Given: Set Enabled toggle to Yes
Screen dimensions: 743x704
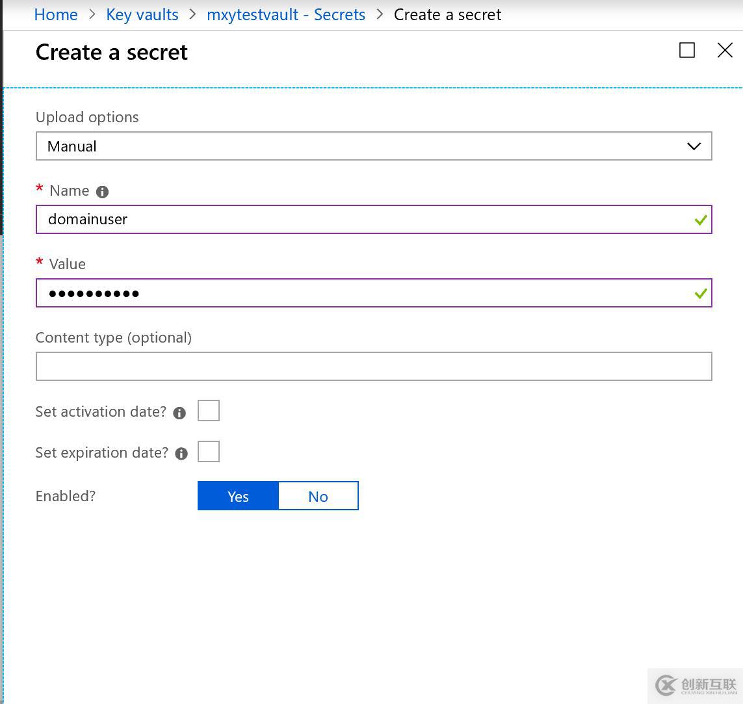Looking at the screenshot, I should [x=238, y=497].
